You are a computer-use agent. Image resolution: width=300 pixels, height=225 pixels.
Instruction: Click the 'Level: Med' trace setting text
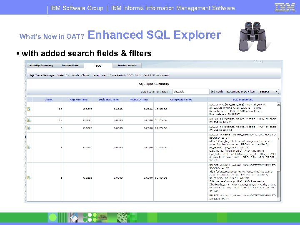coord(100,75)
